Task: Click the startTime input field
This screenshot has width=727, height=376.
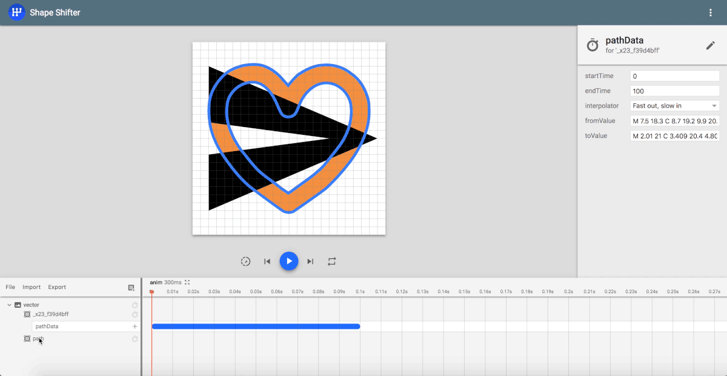Action: [675, 76]
